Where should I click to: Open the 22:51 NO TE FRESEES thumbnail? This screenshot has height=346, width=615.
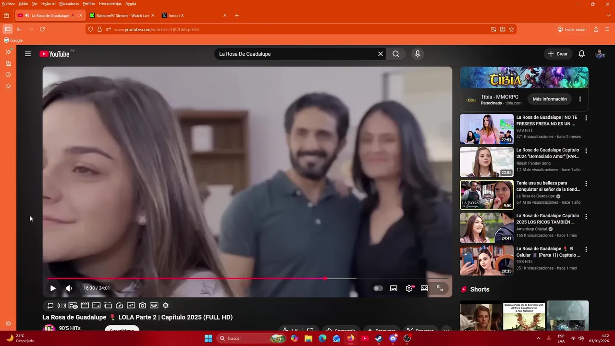pos(487,129)
